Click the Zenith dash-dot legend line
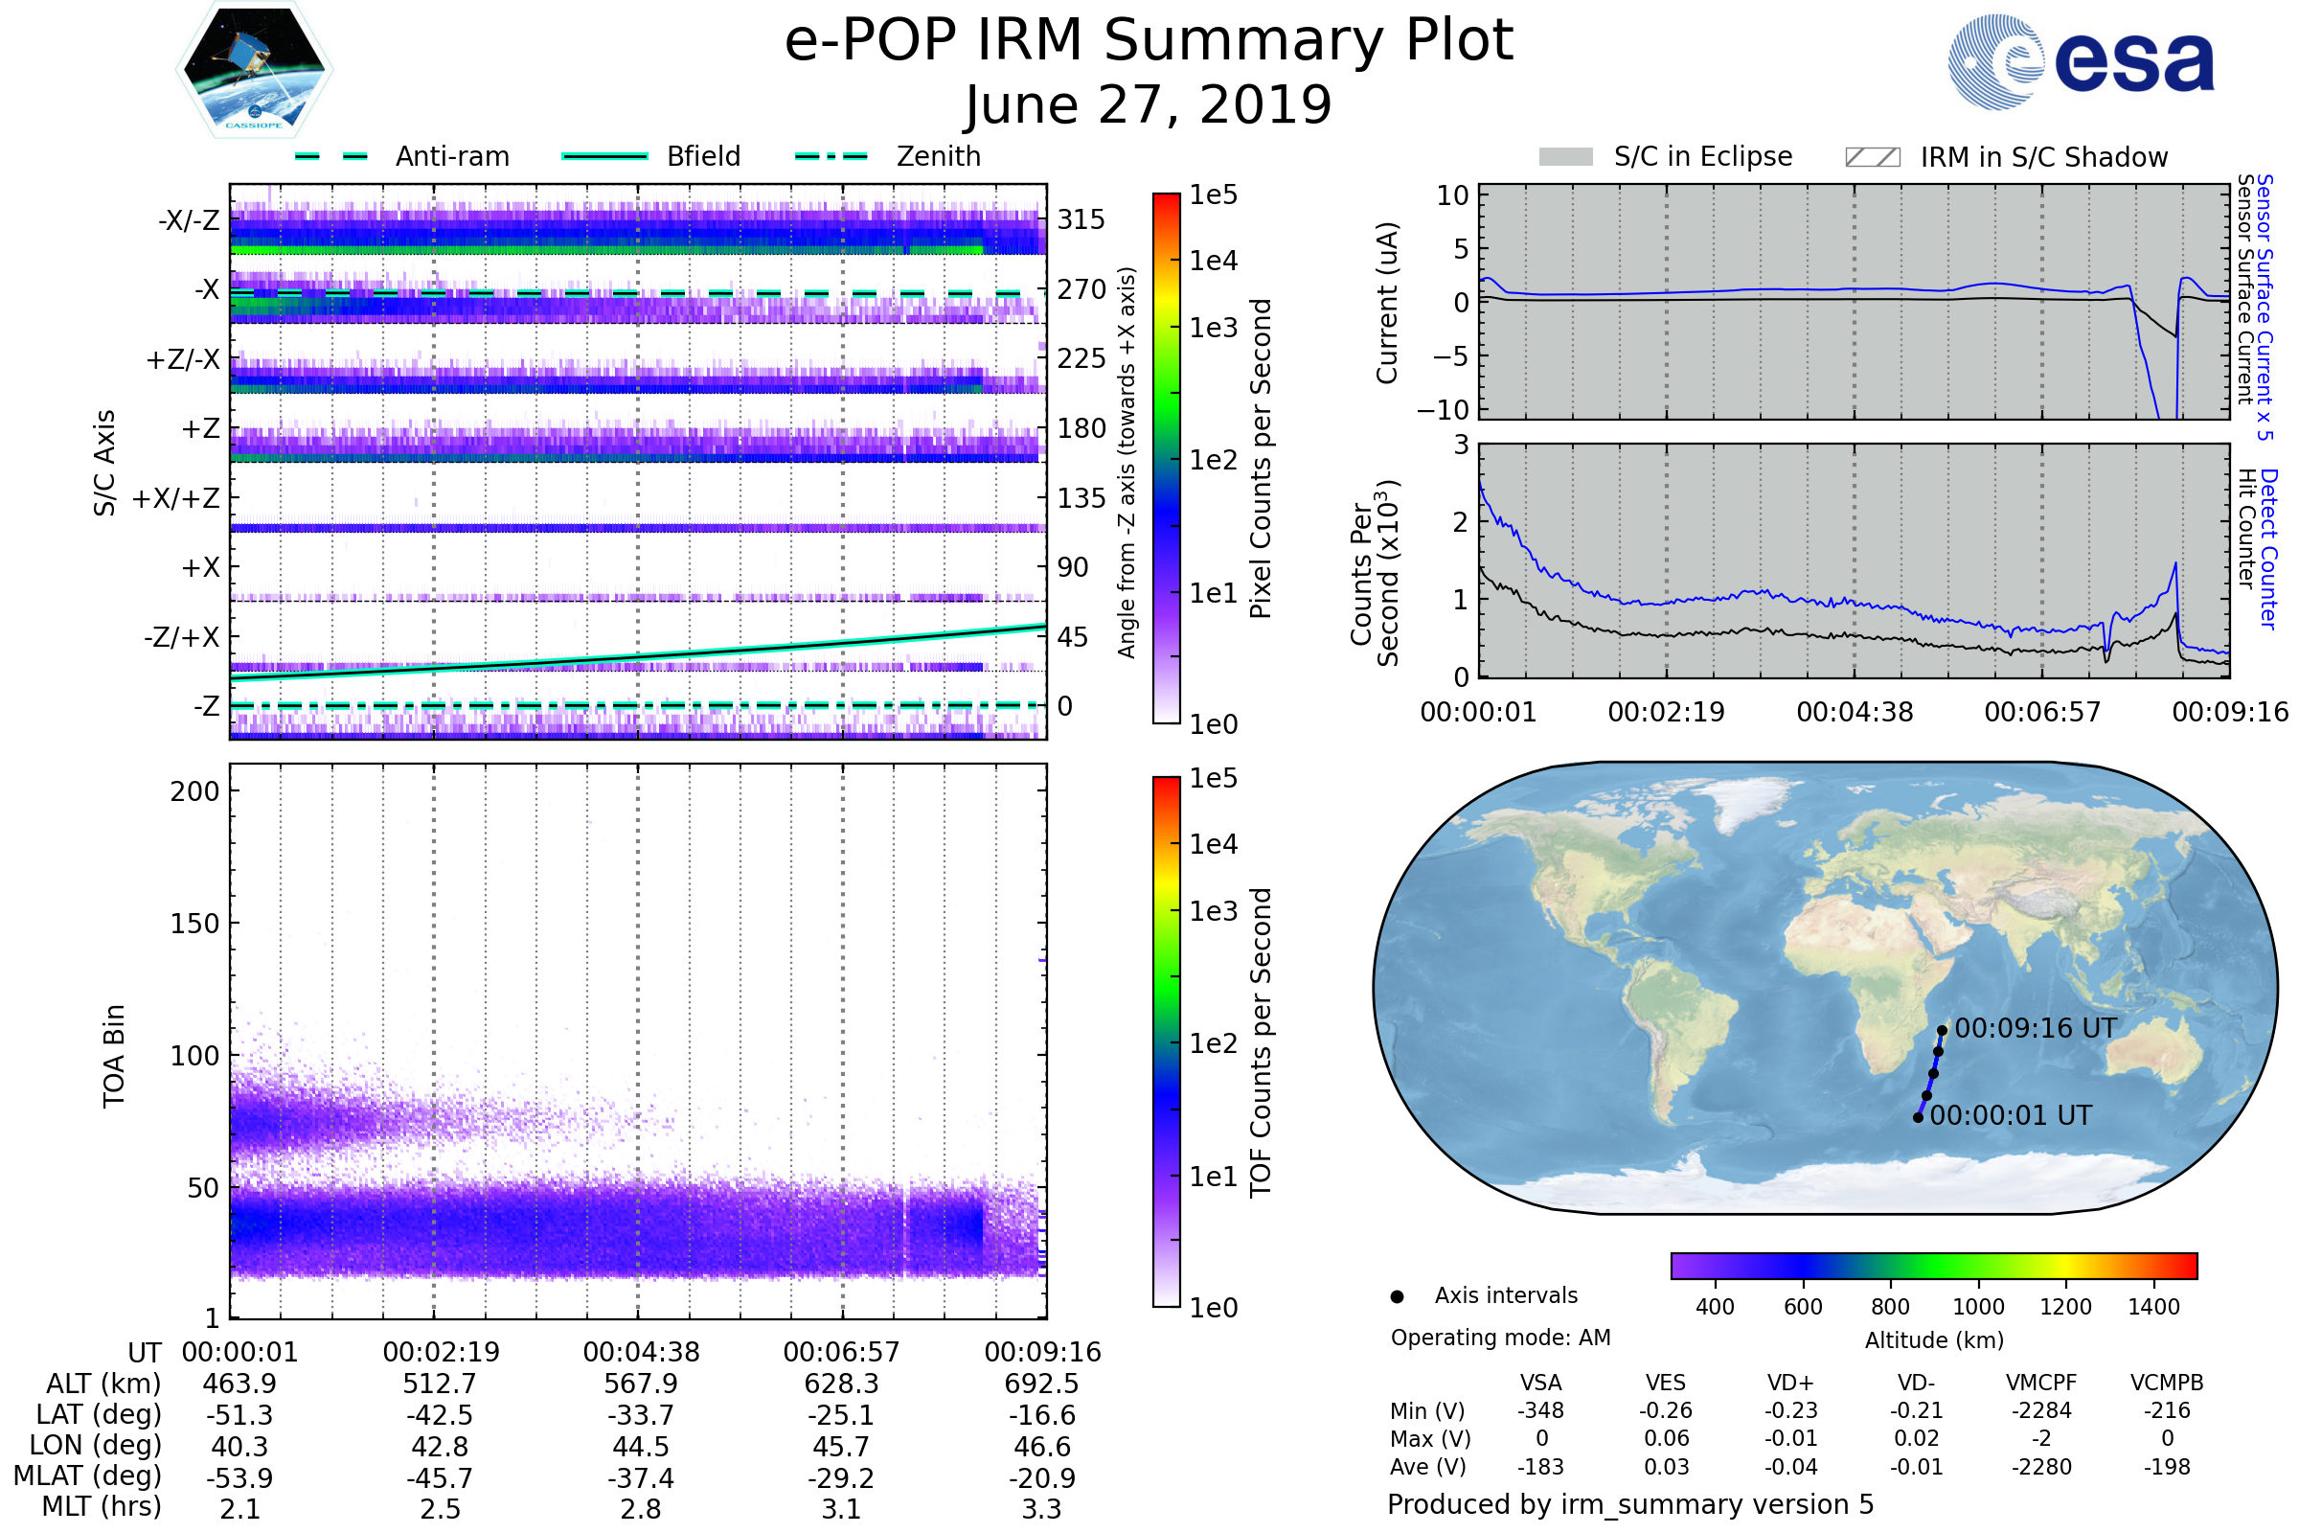 pyautogui.click(x=831, y=156)
